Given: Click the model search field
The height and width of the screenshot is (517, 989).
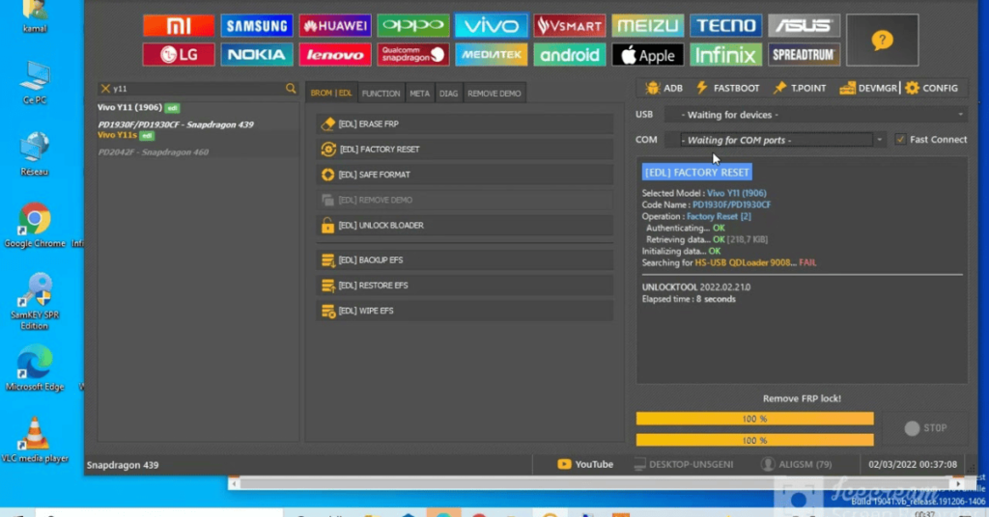Looking at the screenshot, I should click(x=198, y=89).
